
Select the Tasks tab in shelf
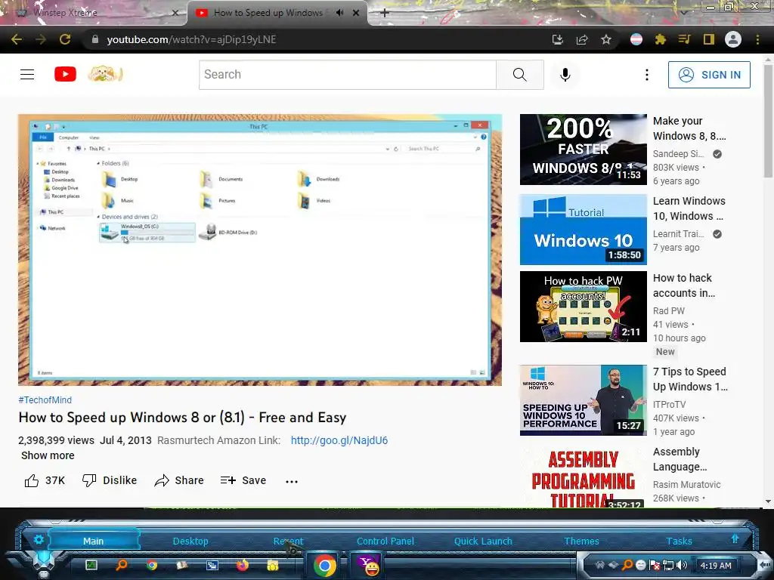coord(680,541)
